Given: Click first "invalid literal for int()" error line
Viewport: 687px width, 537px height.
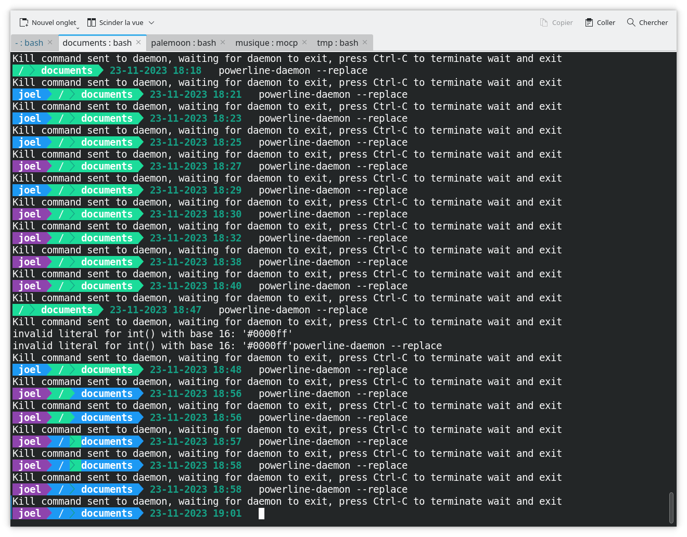Looking at the screenshot, I should pos(152,334).
